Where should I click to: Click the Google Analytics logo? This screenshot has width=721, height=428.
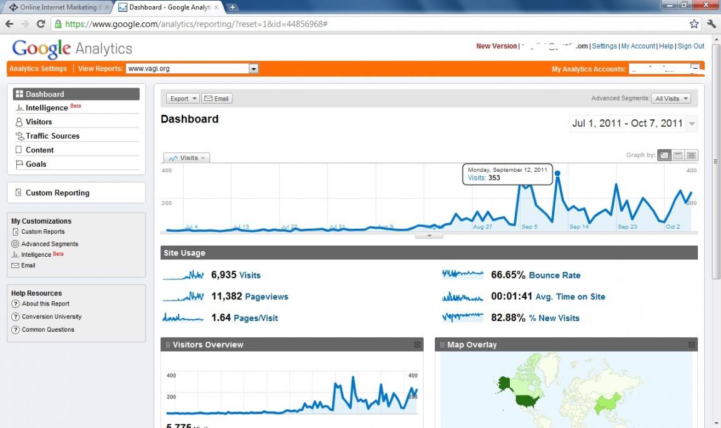(x=72, y=49)
